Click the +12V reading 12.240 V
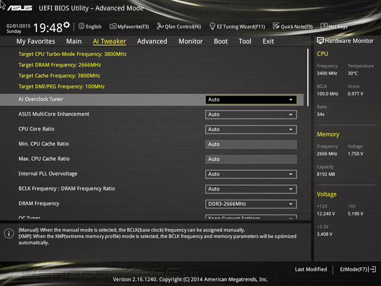This screenshot has height=286, width=381. [x=326, y=213]
